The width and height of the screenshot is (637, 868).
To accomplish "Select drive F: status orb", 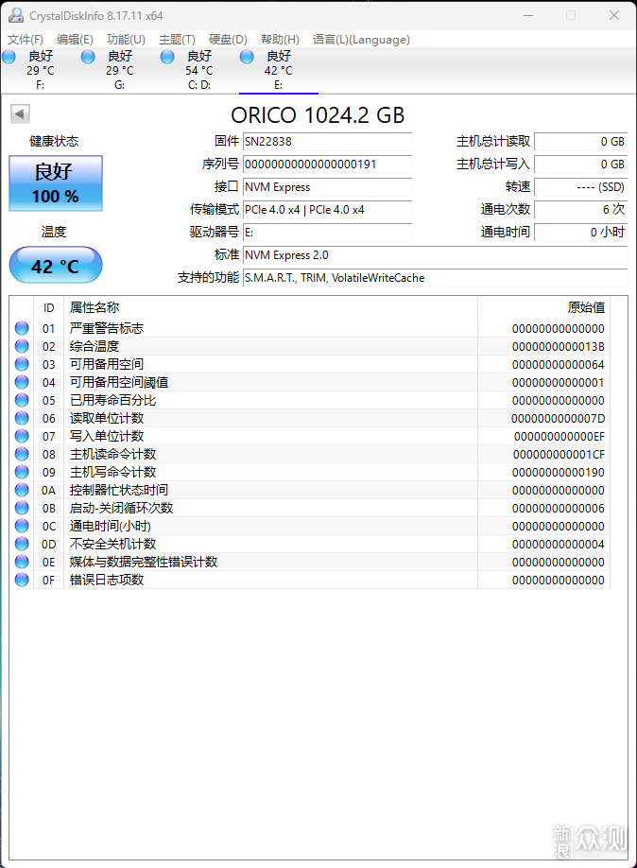I will pos(9,57).
